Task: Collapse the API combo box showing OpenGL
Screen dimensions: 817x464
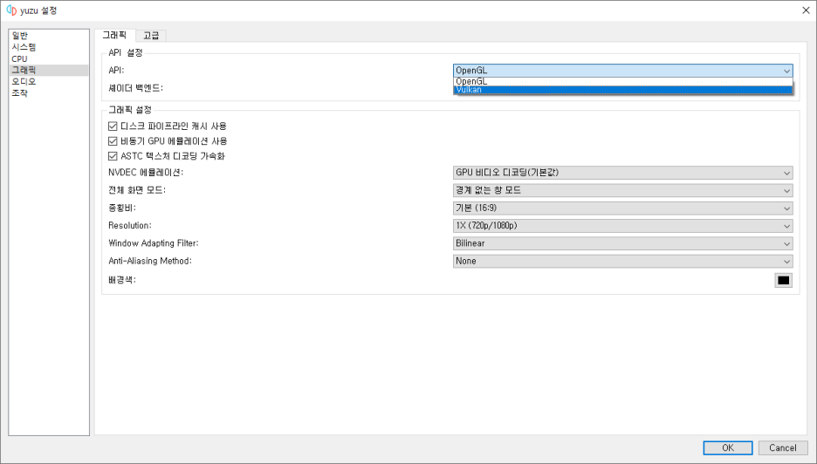Action: coord(622,71)
